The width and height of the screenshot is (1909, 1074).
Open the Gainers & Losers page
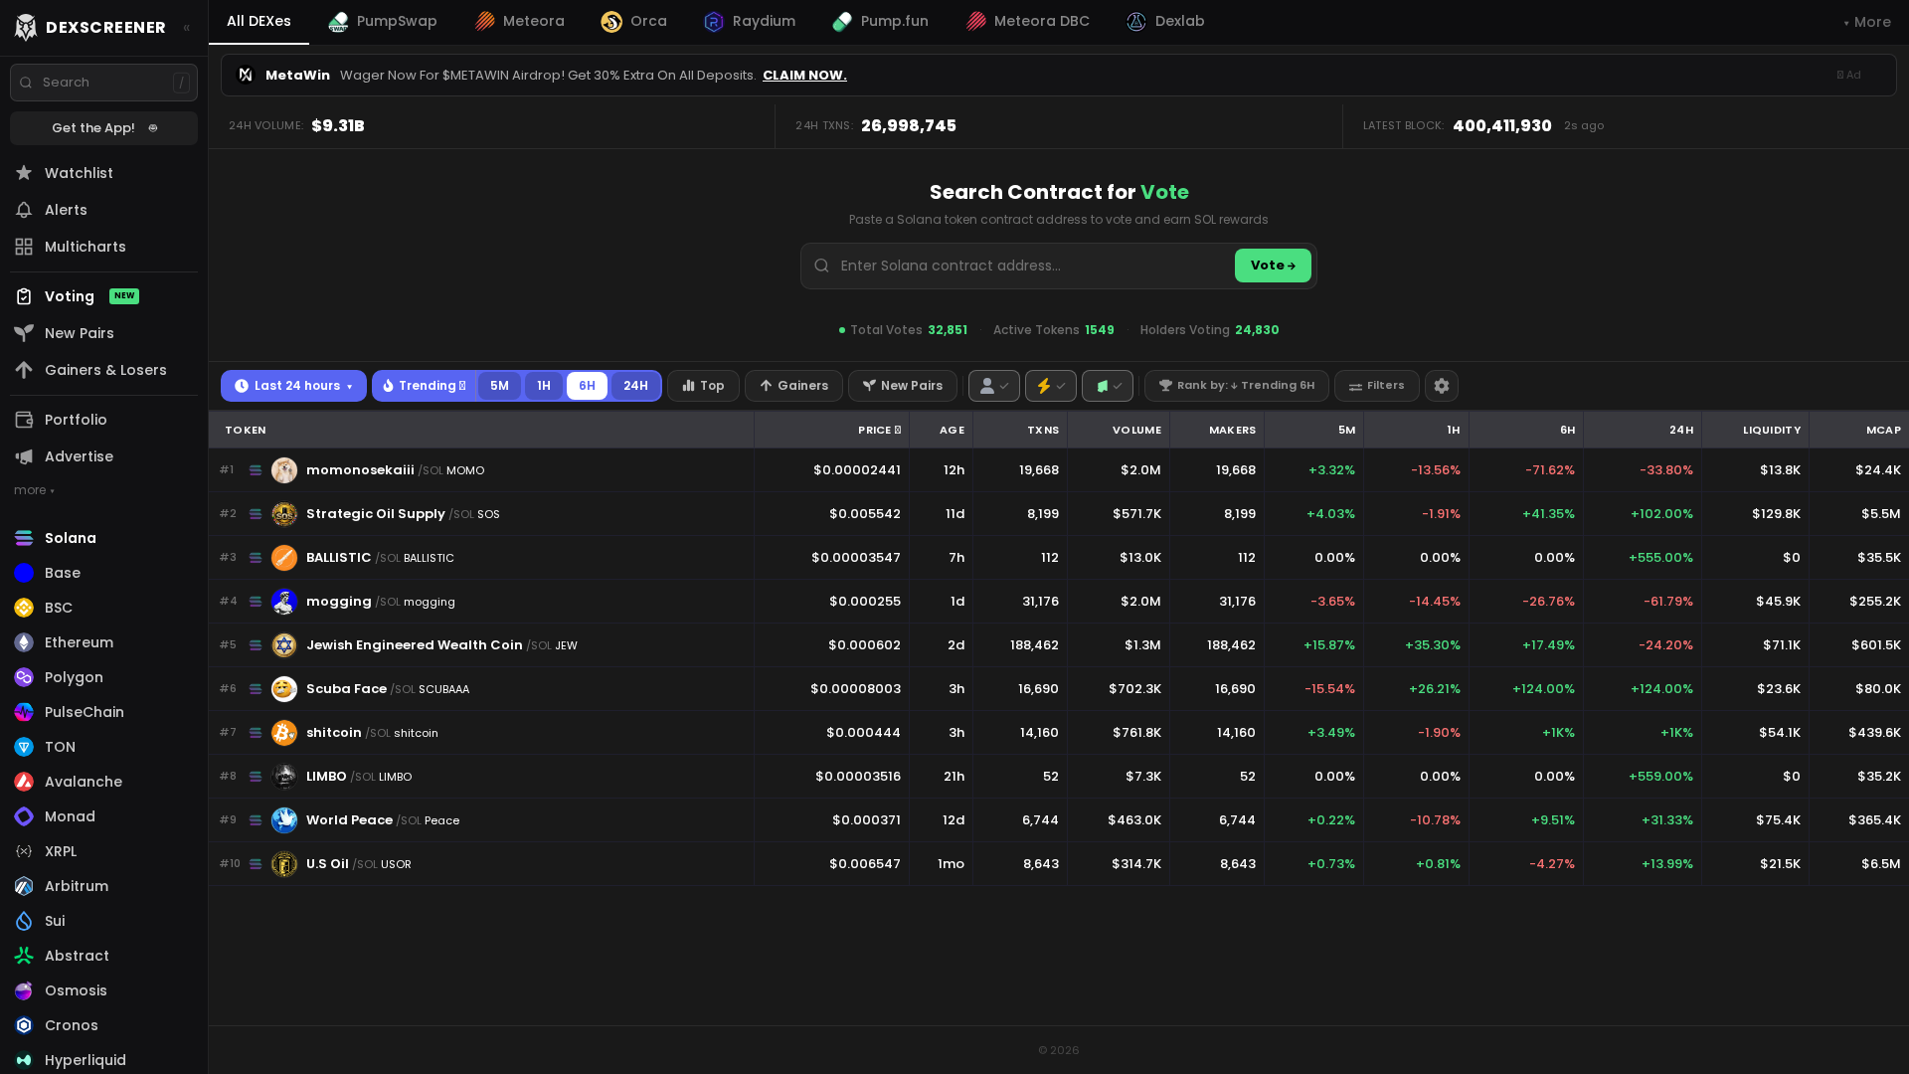(x=106, y=370)
